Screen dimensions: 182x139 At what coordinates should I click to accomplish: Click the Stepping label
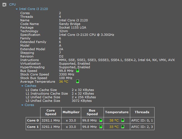27,53
